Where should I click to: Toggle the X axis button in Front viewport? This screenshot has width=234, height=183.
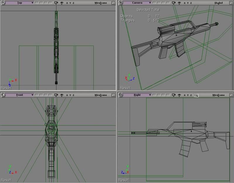[x=67, y=95]
